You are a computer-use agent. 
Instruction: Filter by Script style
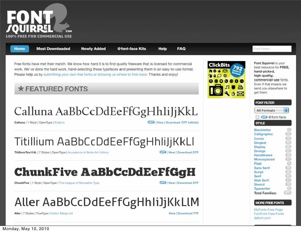coord(258,172)
